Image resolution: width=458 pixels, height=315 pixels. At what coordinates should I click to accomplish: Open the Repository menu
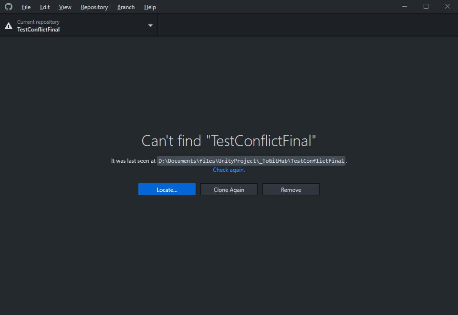[94, 7]
